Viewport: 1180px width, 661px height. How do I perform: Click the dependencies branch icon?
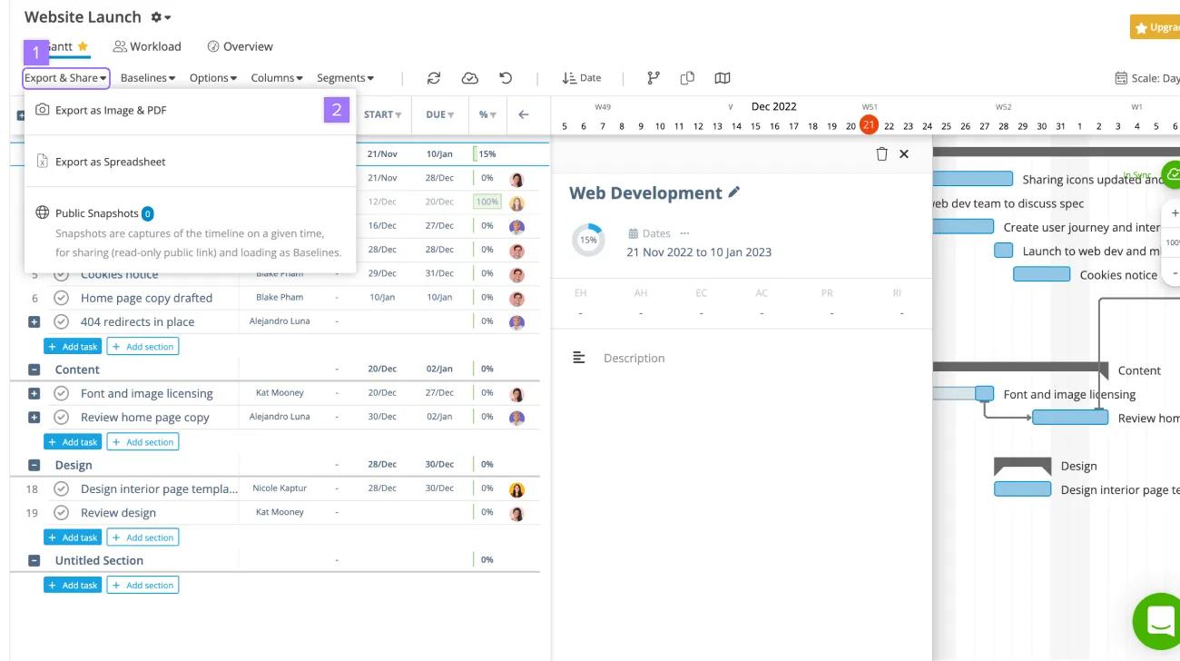652,77
